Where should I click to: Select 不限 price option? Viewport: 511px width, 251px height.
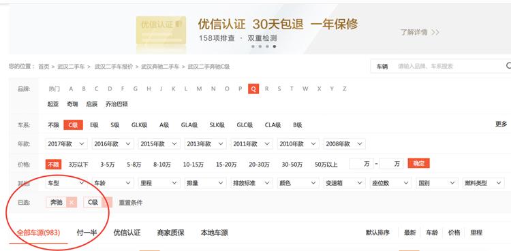pos(53,164)
